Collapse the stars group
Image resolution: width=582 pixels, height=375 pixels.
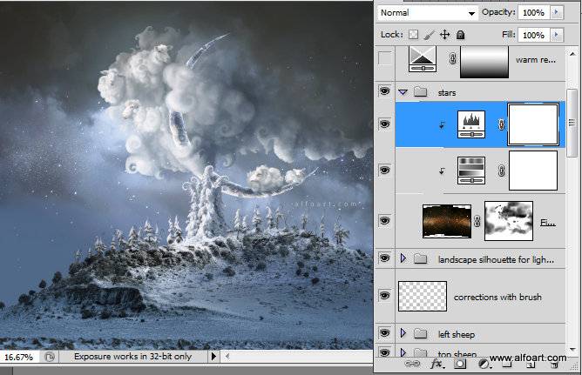tap(403, 92)
